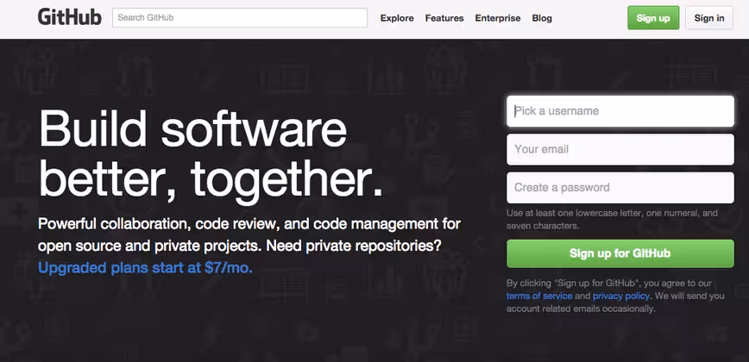Follow Upgraded plans start at $7/mo link
Screen dimensions: 749x362
click(145, 268)
